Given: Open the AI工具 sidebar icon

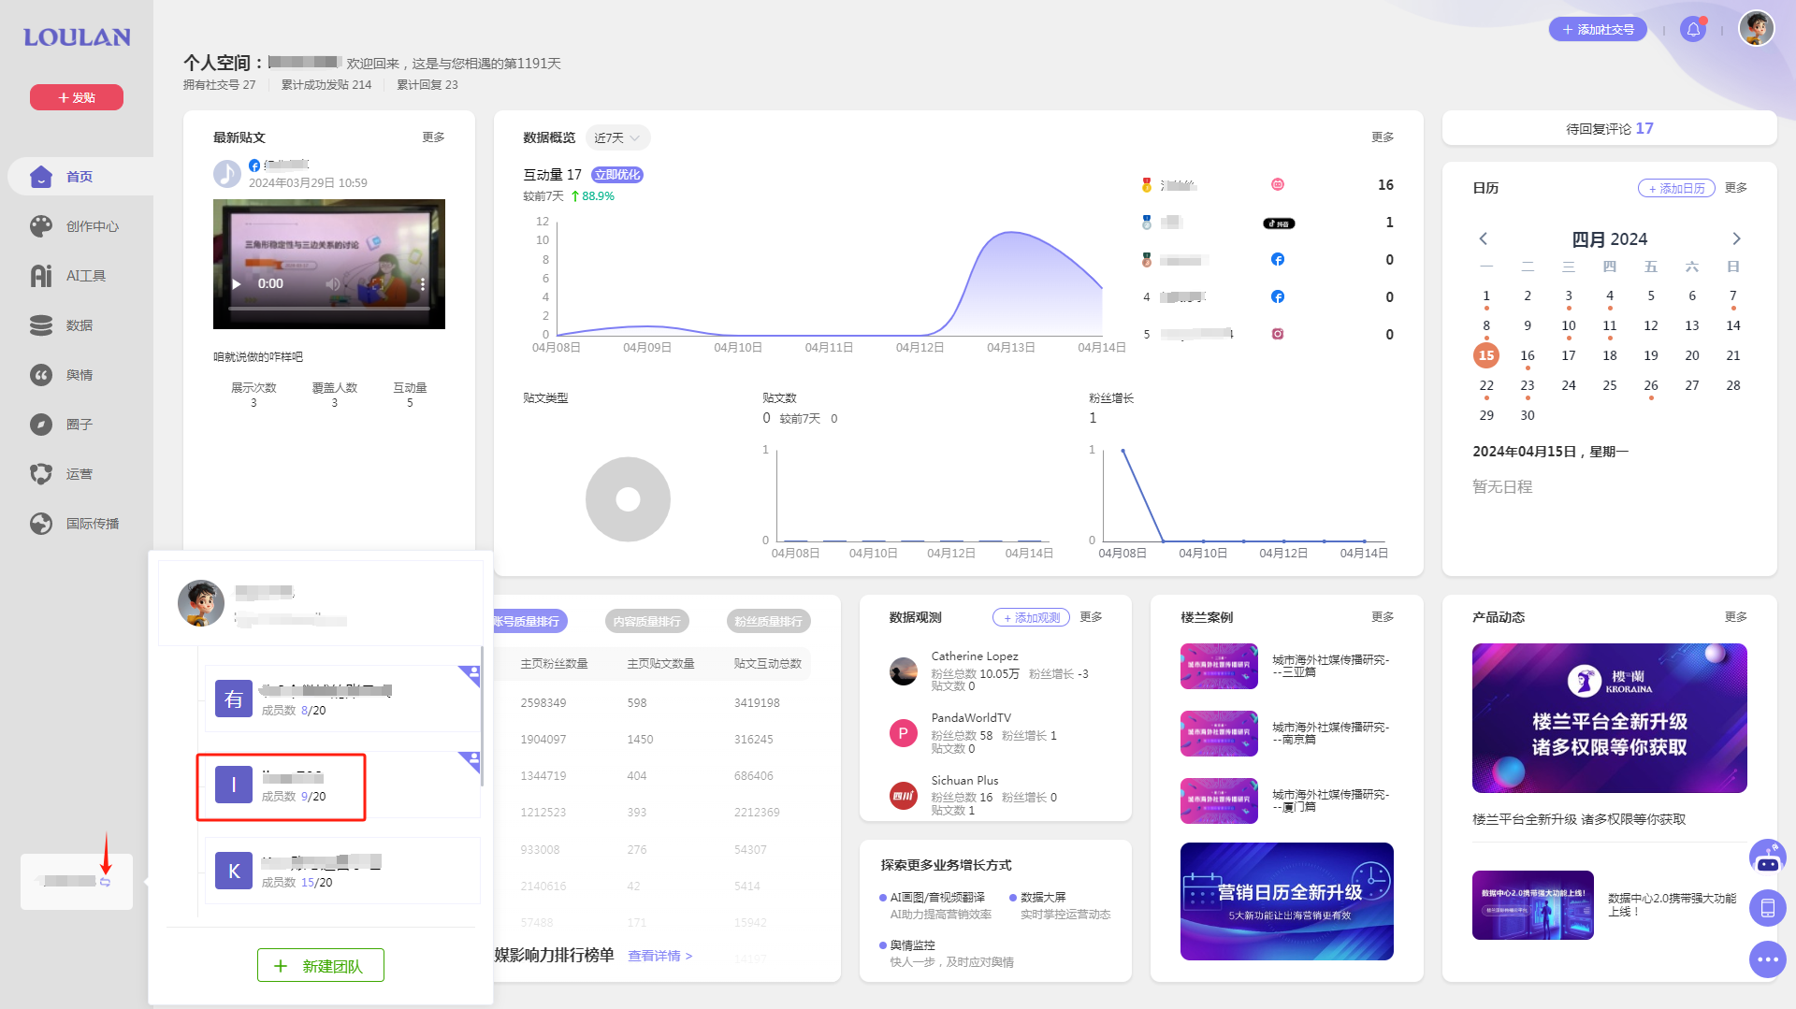Looking at the screenshot, I should click(x=41, y=276).
